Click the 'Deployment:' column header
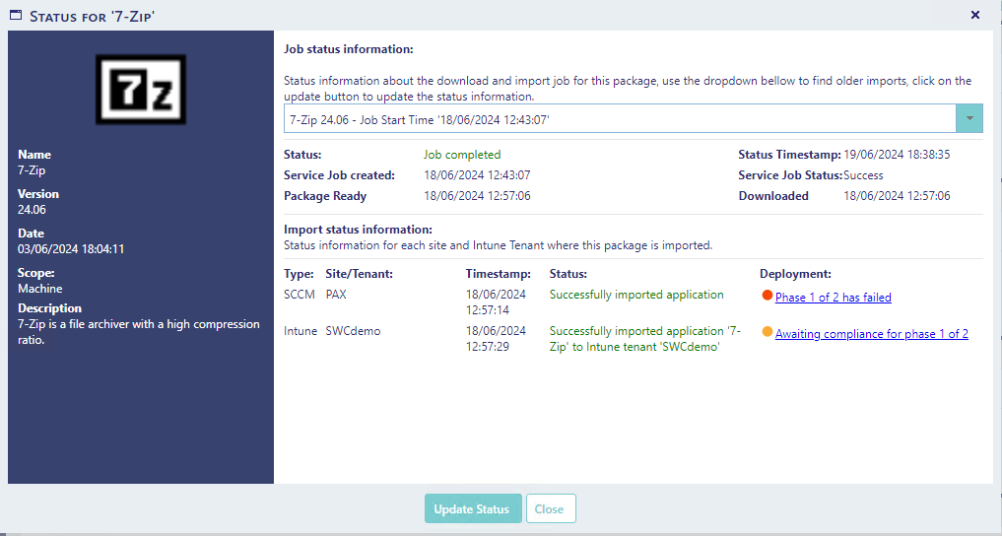The height and width of the screenshot is (536, 1002). [x=796, y=274]
